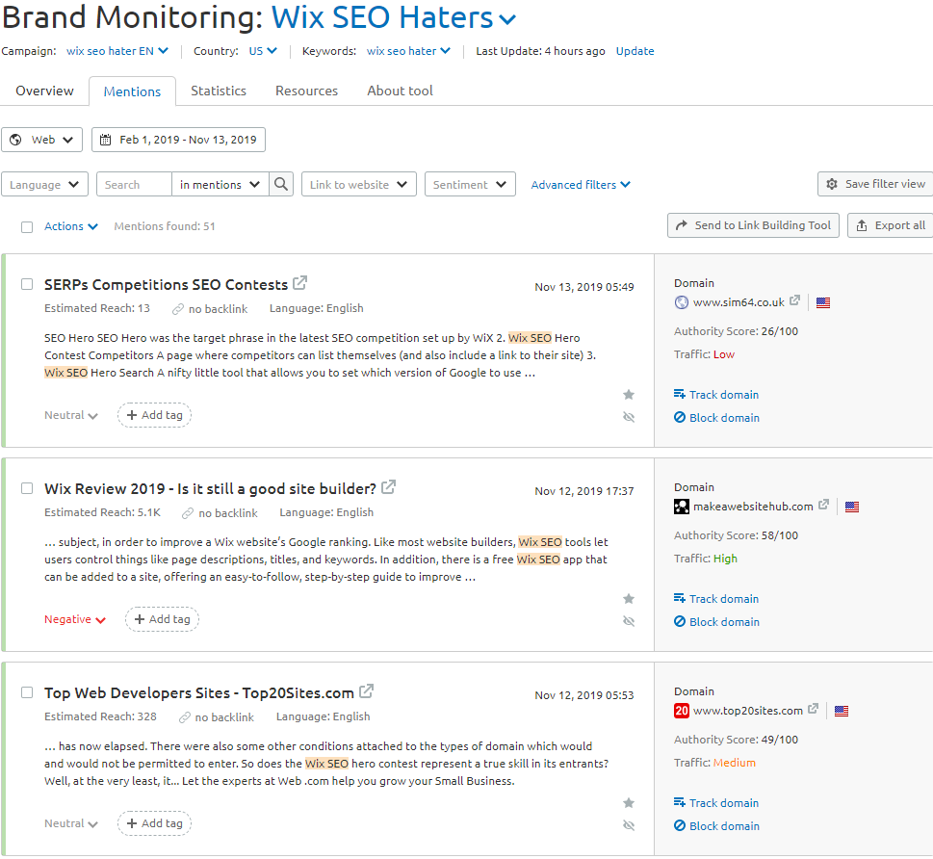Open the Sentiment filter dropdown
933x859 pixels.
[x=469, y=184]
